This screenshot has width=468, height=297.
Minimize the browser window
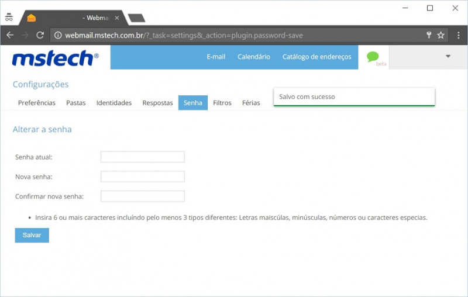(x=405, y=8)
